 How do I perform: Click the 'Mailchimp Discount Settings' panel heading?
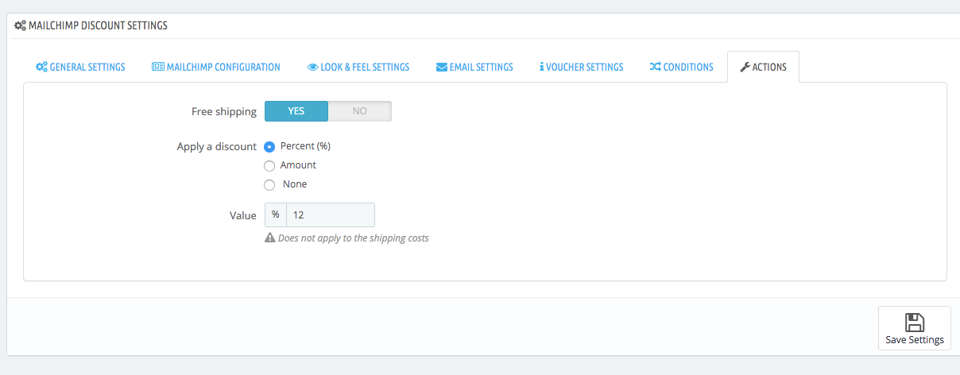coord(98,25)
